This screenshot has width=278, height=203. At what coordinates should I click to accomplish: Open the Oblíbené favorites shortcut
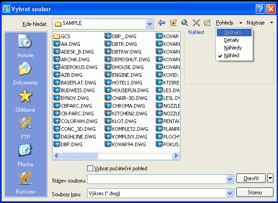pyautogui.click(x=25, y=99)
